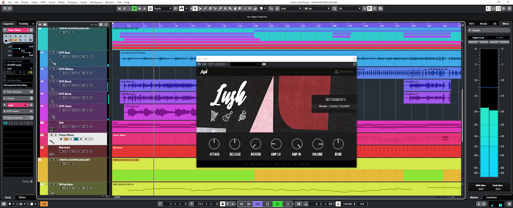Open the 1/8 quantize preset dropdown
This screenshot has width=513, height=208.
pyautogui.click(x=349, y=9)
